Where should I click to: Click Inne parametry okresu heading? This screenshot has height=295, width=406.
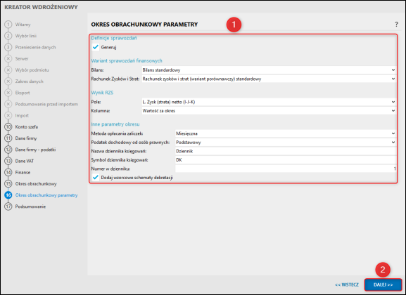pos(115,124)
